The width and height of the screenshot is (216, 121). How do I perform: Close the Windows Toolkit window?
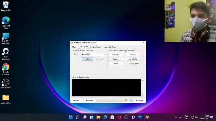[x=143, y=43]
